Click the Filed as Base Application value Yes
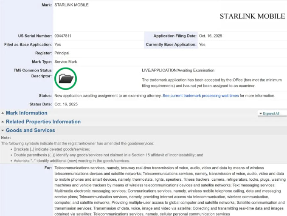Viewport: 287px width, 216px height. click(58, 45)
